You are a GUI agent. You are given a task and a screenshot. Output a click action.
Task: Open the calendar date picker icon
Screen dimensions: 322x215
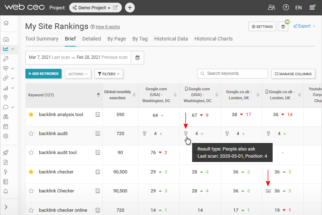point(137,57)
